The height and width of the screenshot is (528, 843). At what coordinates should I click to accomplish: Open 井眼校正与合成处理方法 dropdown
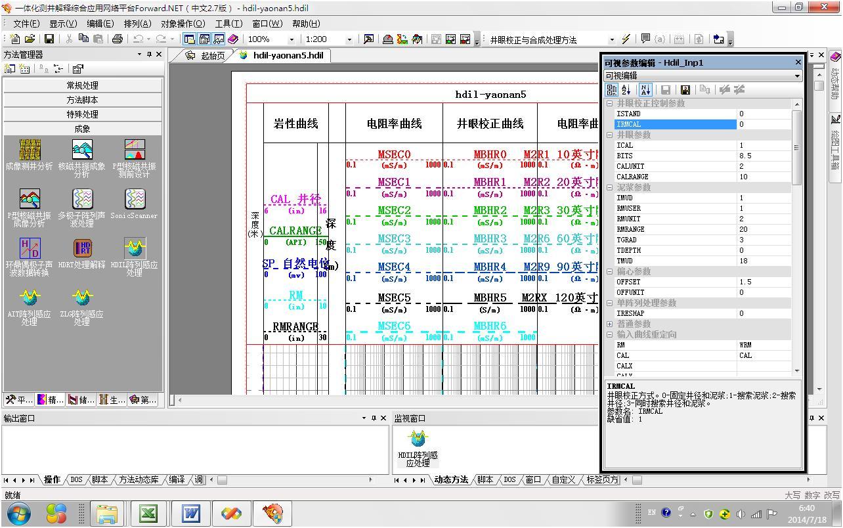(x=613, y=39)
